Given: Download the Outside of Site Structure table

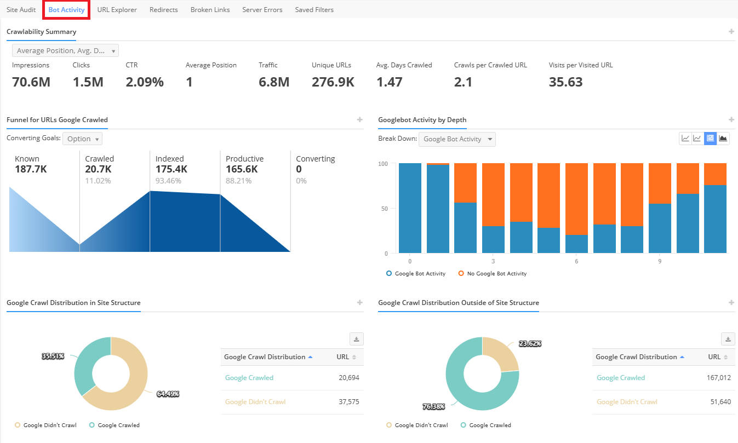Looking at the screenshot, I should pyautogui.click(x=728, y=340).
